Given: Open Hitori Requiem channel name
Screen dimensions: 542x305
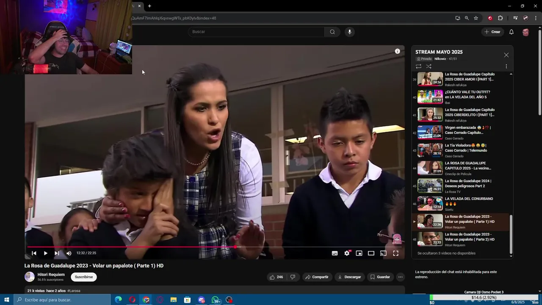Looking at the screenshot, I should click(51, 274).
